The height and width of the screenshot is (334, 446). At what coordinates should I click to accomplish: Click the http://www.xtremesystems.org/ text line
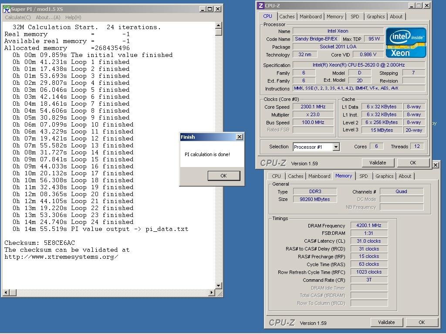pos(61,257)
